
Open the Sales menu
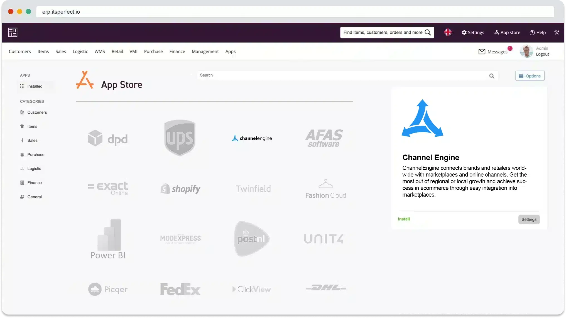61,52
